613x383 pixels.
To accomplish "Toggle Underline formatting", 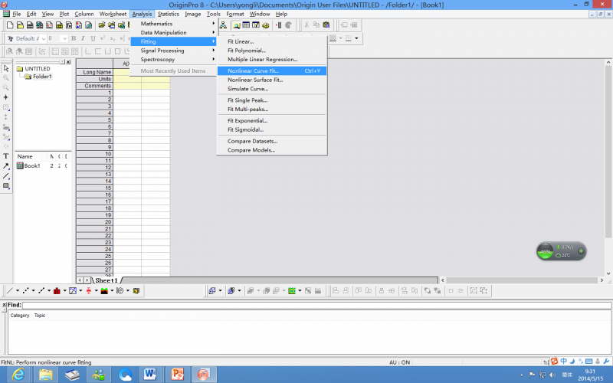I will click(93, 39).
